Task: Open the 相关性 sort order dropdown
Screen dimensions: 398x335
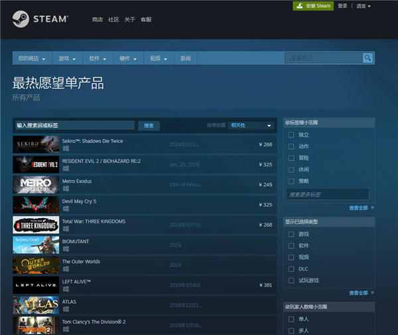Action: [x=251, y=126]
